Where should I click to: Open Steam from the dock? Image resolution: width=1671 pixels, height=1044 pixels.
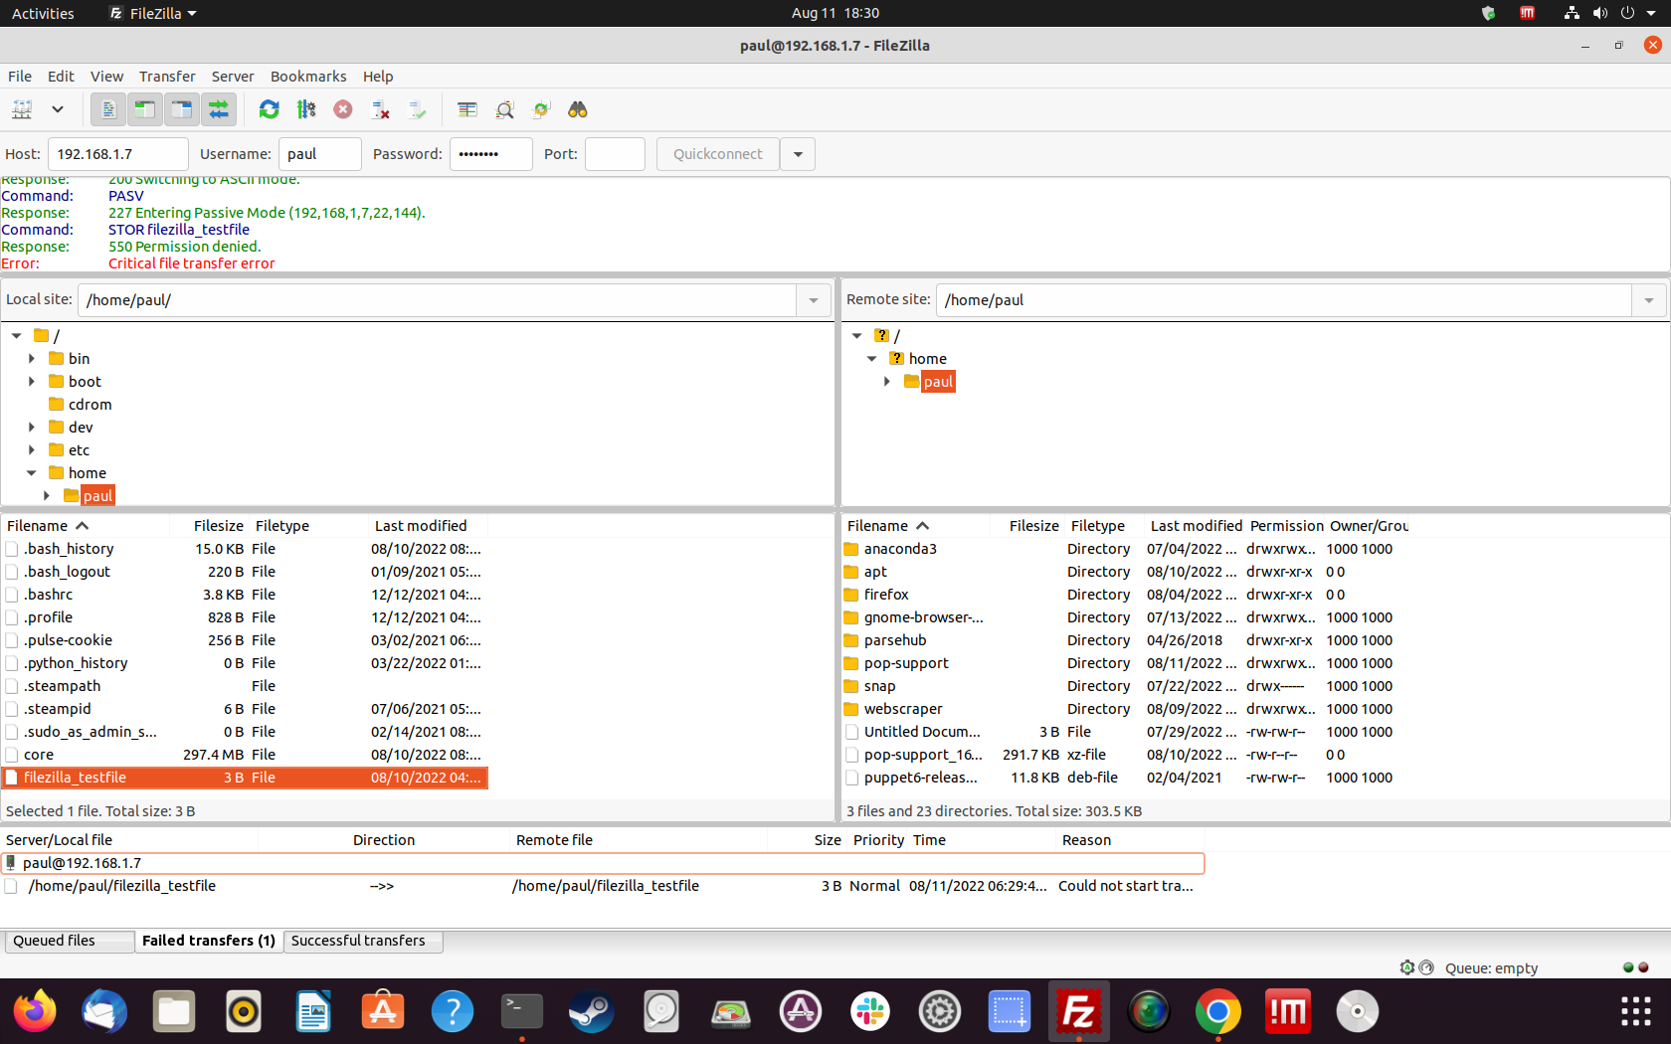(x=592, y=1012)
